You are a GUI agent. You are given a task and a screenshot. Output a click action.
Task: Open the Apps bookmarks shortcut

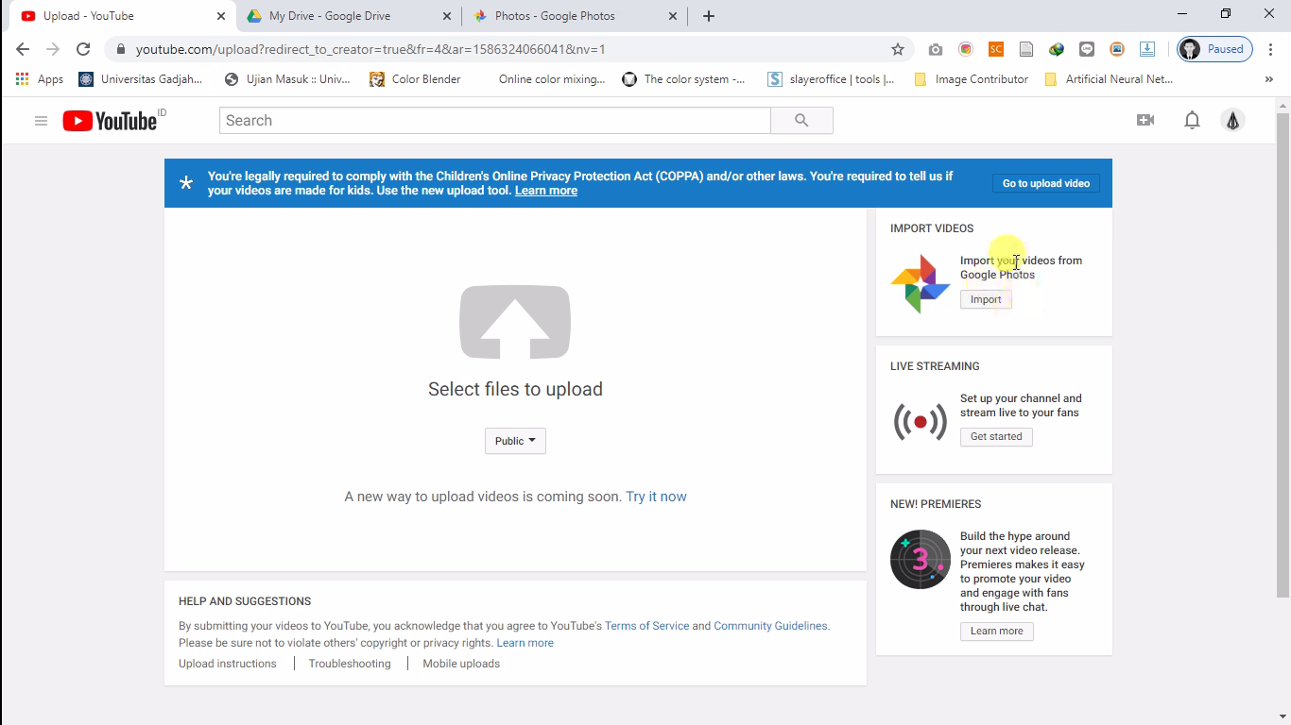[x=40, y=79]
